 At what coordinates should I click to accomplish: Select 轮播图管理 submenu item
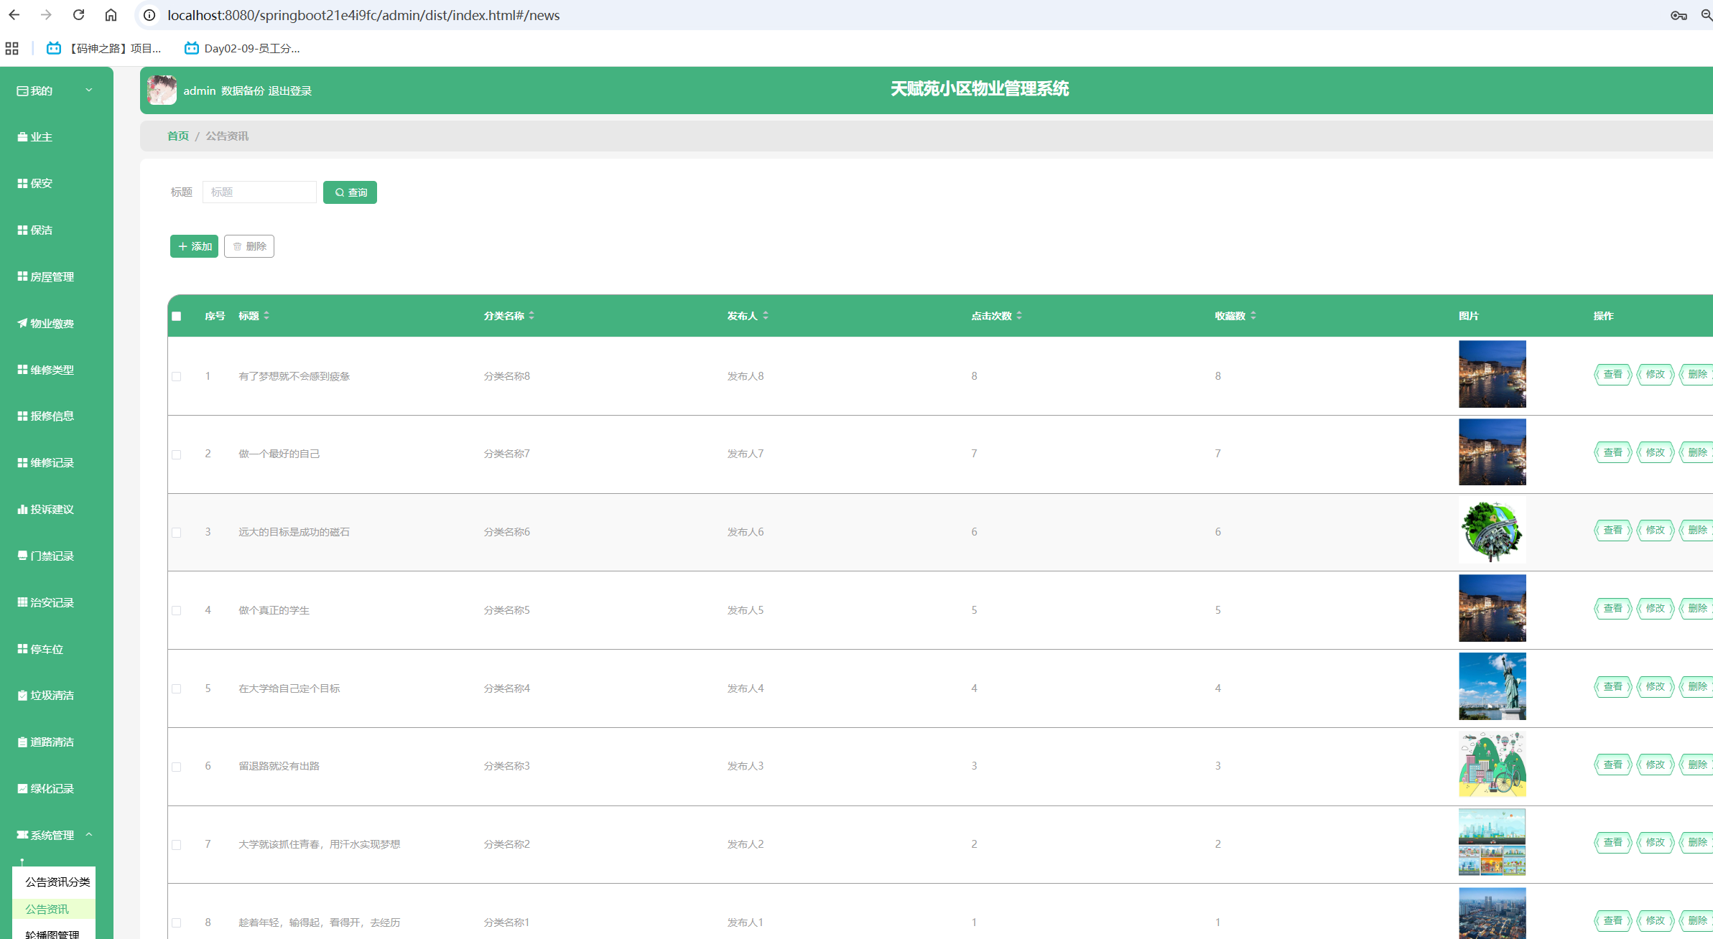(52, 934)
